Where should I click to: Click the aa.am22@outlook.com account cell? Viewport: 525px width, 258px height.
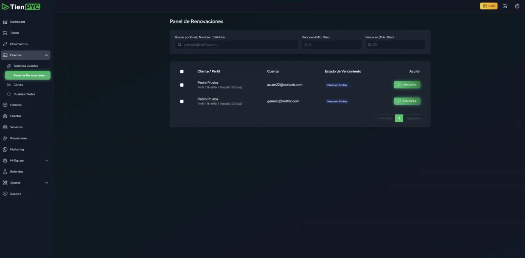pyautogui.click(x=284, y=85)
